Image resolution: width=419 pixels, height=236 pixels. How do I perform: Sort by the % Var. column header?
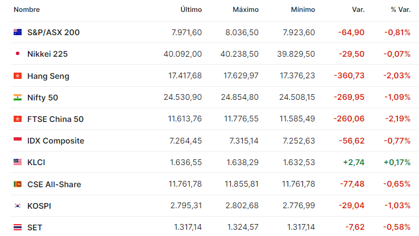(401, 10)
